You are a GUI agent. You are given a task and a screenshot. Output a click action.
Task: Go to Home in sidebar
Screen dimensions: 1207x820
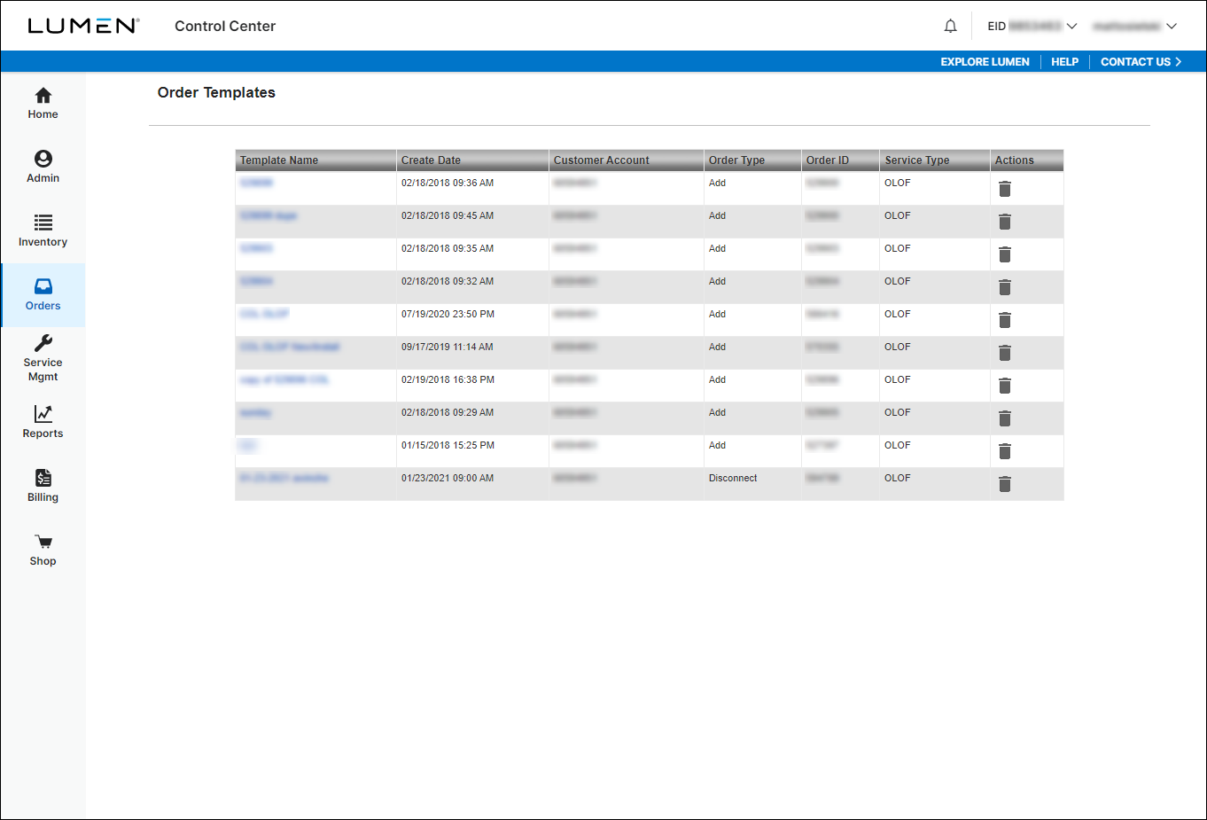click(x=43, y=104)
